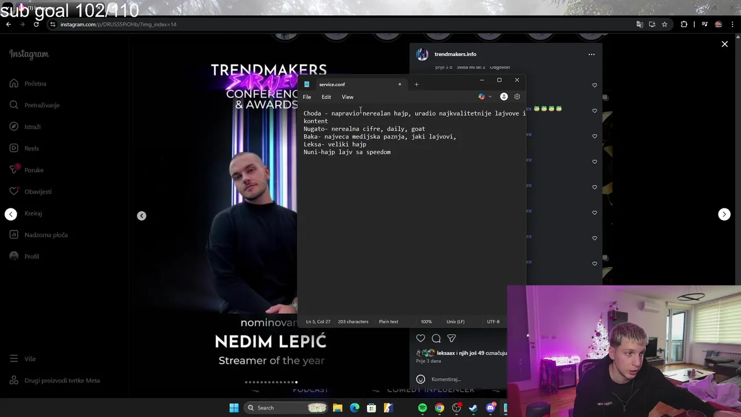Add a new tab in Notepad
741x417 pixels.
pyautogui.click(x=416, y=85)
